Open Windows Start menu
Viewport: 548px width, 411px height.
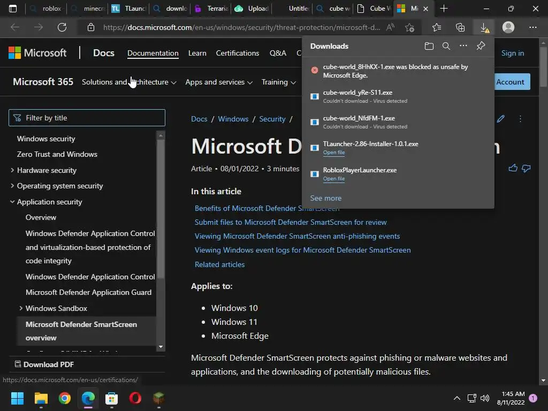[x=17, y=398]
